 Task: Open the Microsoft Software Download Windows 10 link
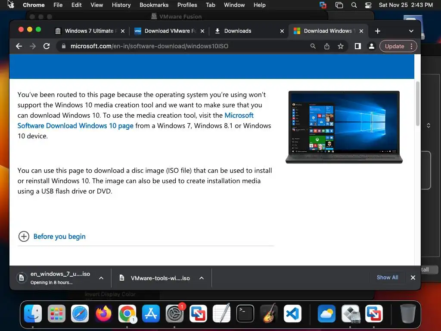[x=135, y=121]
